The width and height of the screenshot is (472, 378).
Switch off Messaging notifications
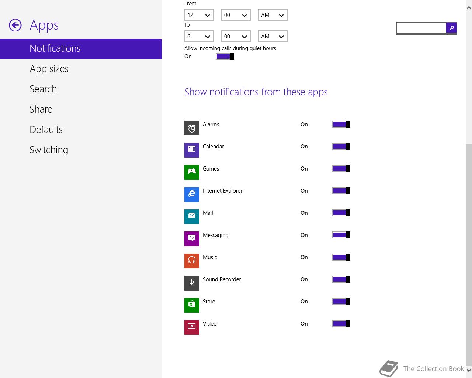pos(341,235)
